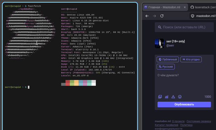Click the red color block in the terminal palette

(x=68, y=83)
